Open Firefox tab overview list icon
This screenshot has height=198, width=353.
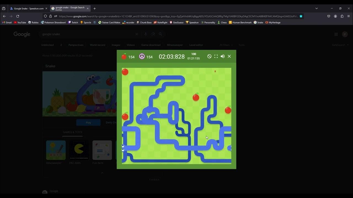(x=4, y=9)
